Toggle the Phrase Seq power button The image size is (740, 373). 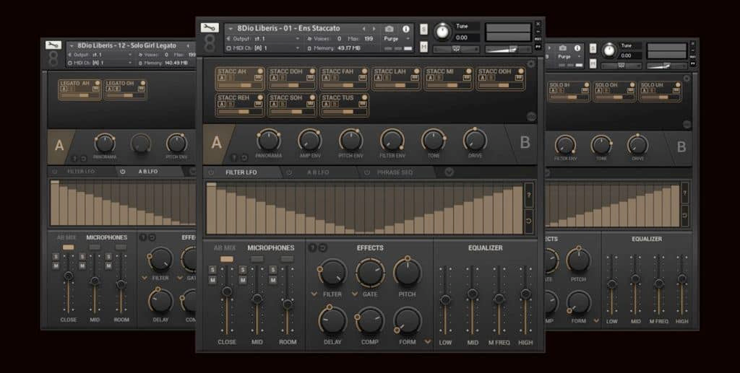[367, 172]
